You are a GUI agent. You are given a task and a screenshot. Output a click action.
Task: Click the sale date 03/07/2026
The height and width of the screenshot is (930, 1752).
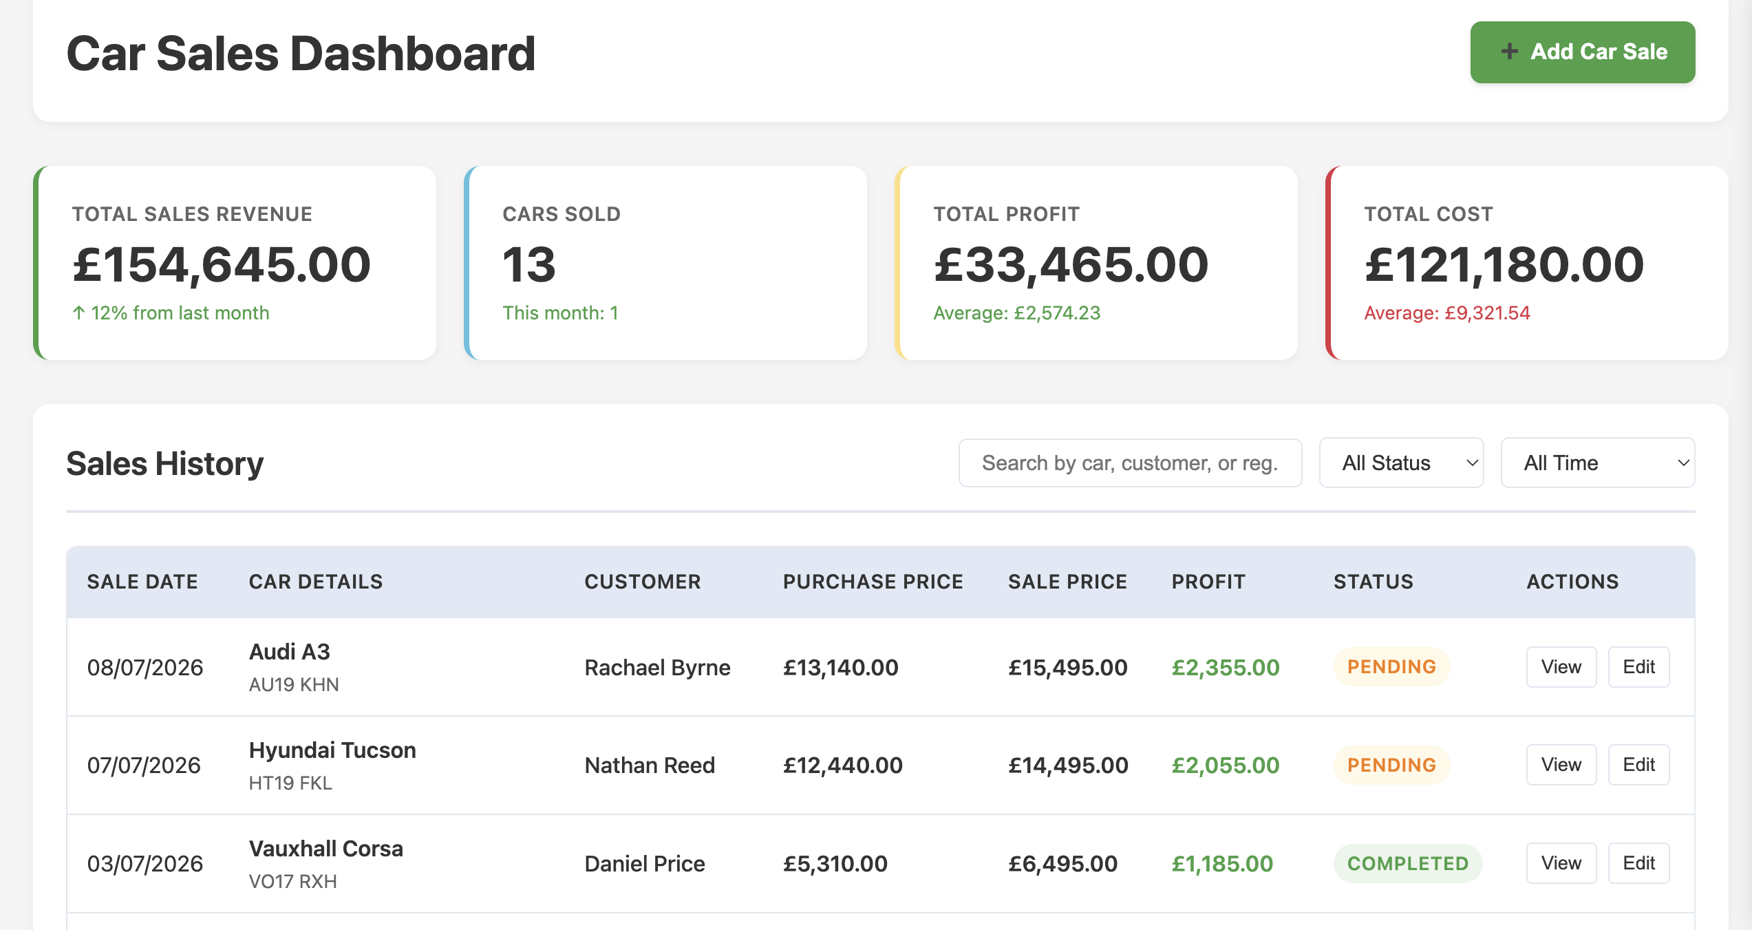point(145,863)
